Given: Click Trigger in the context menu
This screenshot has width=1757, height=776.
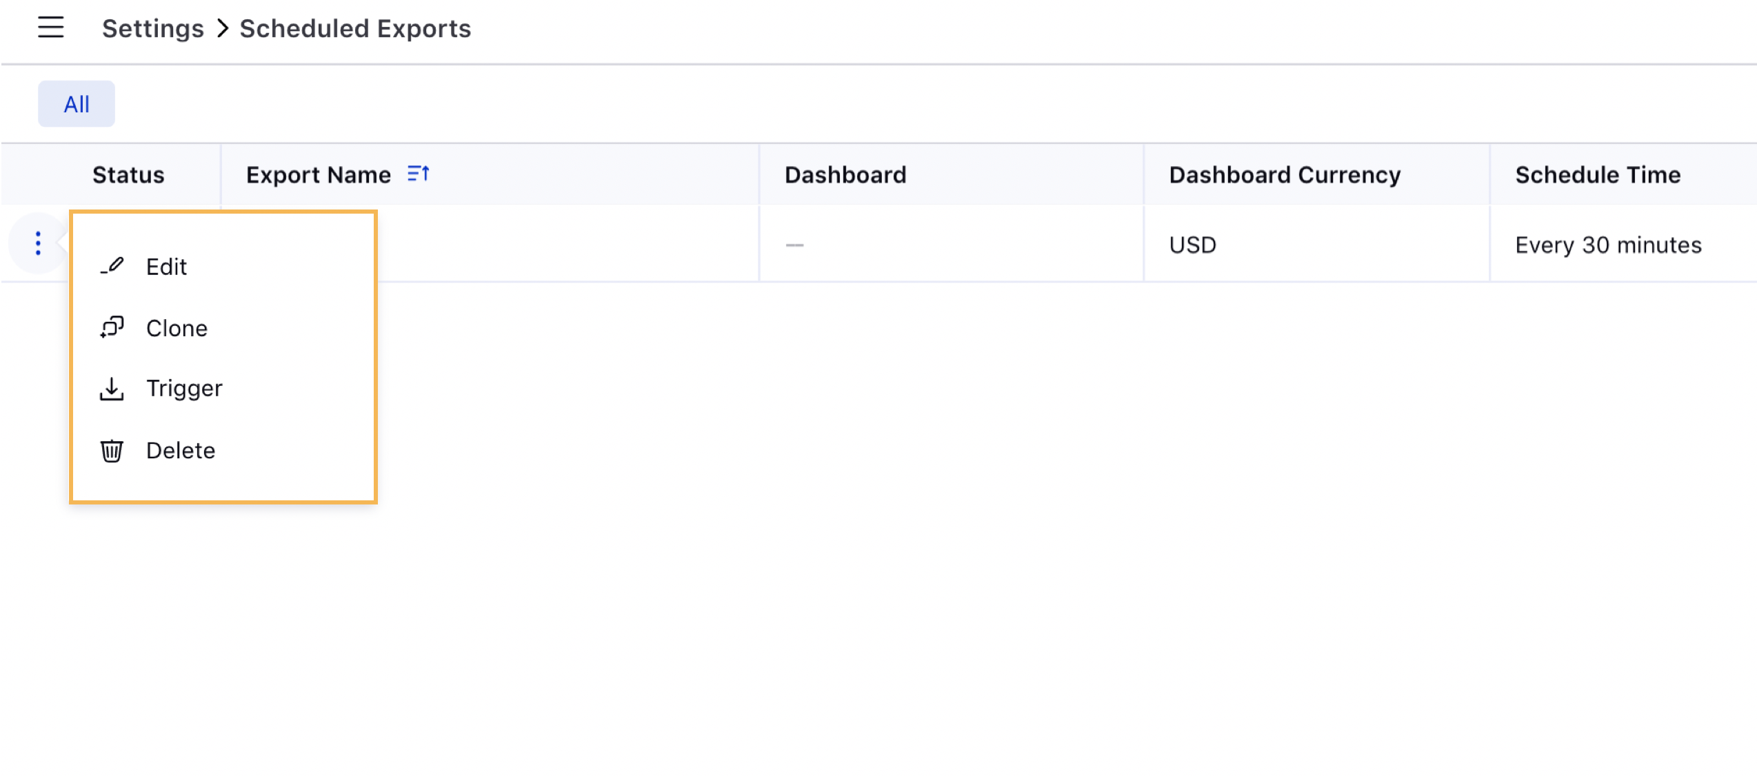Looking at the screenshot, I should (183, 389).
